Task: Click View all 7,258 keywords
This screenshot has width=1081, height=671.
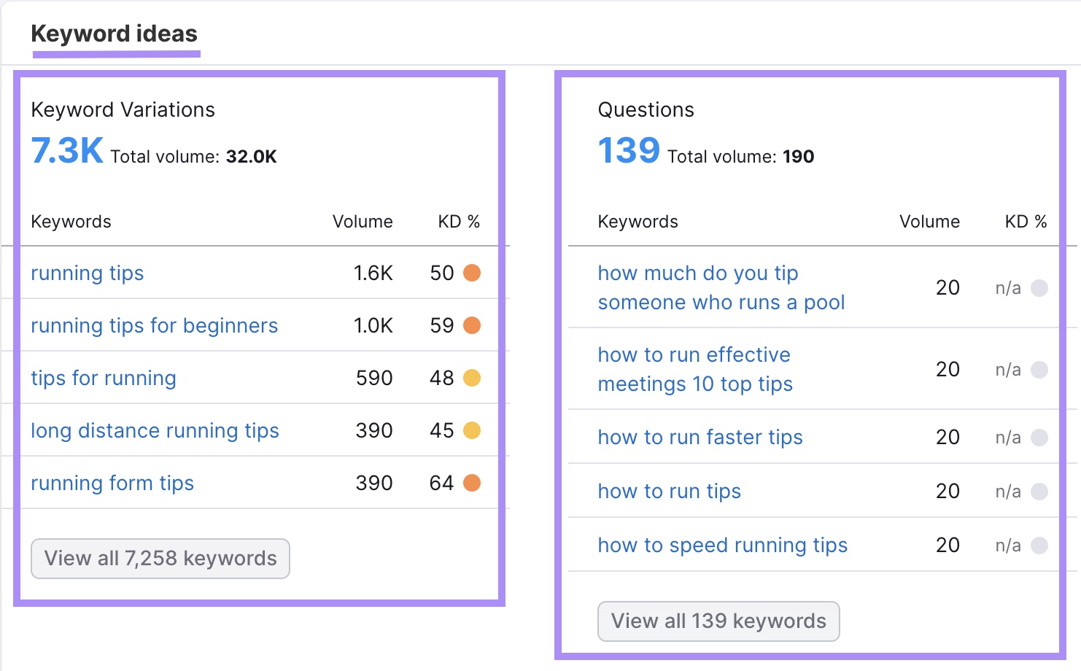Action: click(x=160, y=558)
